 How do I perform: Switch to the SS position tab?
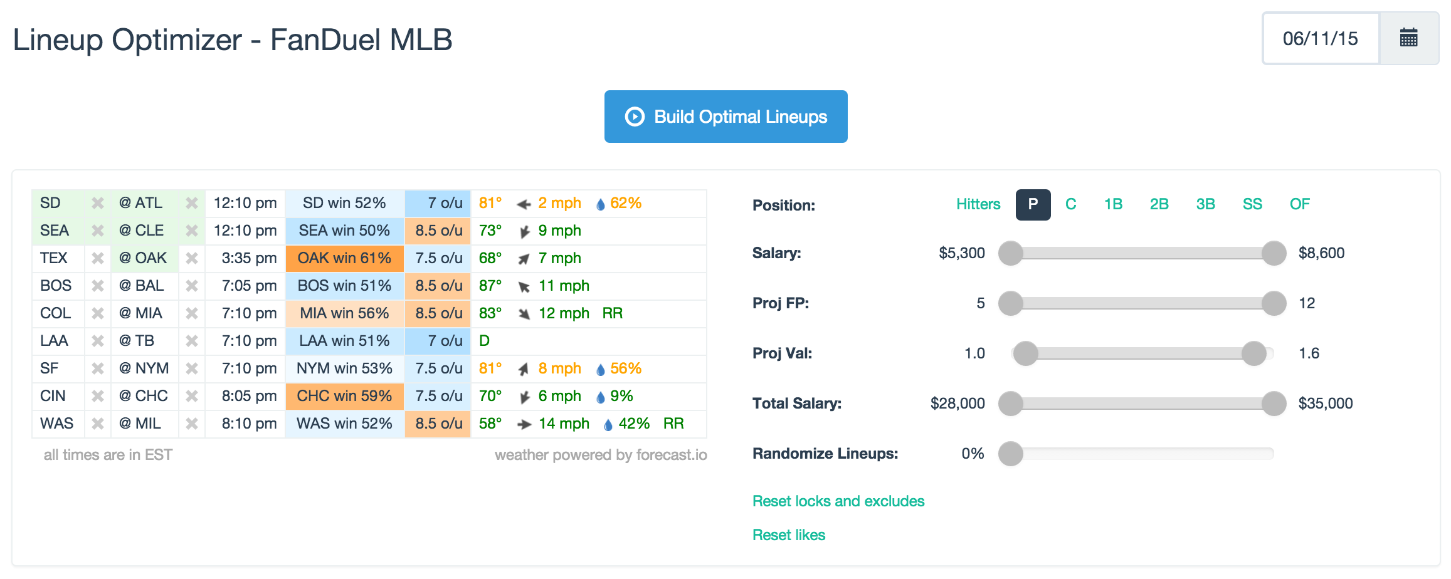click(x=1252, y=204)
